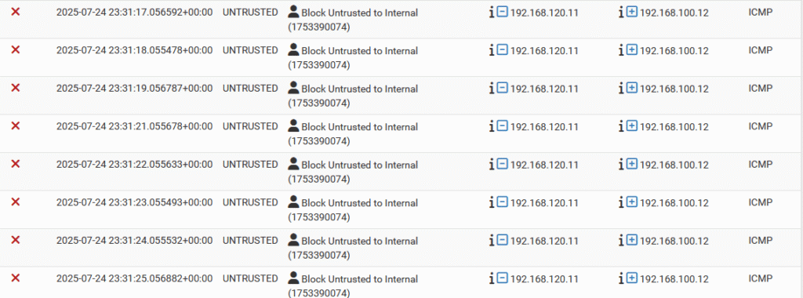This screenshot has width=803, height=298.
Task: Resolve source IP info on 23:31:18 row
Action: [492, 51]
